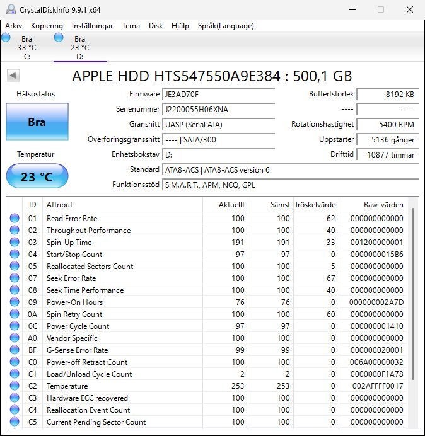Click the Buffertstorlek value 8192 KB
This screenshot has height=436, width=425.
tap(387, 95)
